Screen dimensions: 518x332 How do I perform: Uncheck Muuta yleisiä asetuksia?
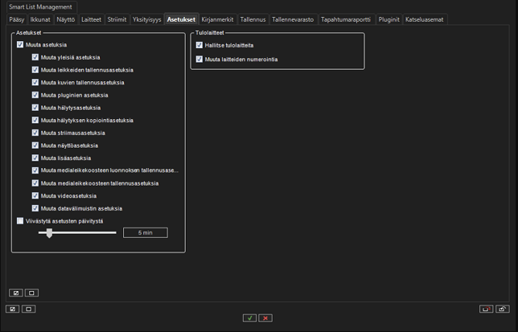click(x=35, y=57)
